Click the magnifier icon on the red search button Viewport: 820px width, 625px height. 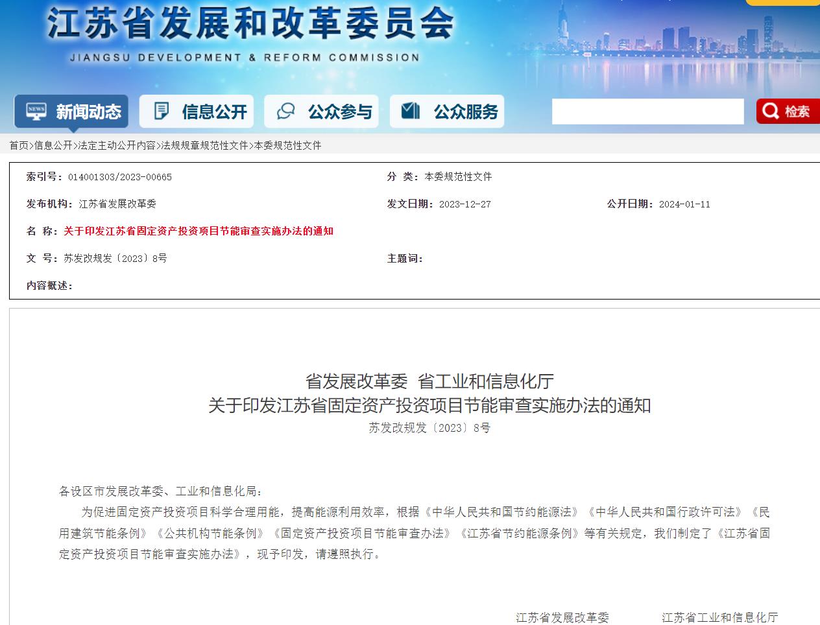(x=771, y=111)
